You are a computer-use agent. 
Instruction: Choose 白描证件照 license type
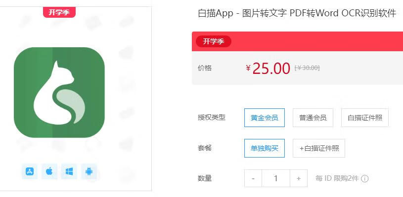pos(365,118)
